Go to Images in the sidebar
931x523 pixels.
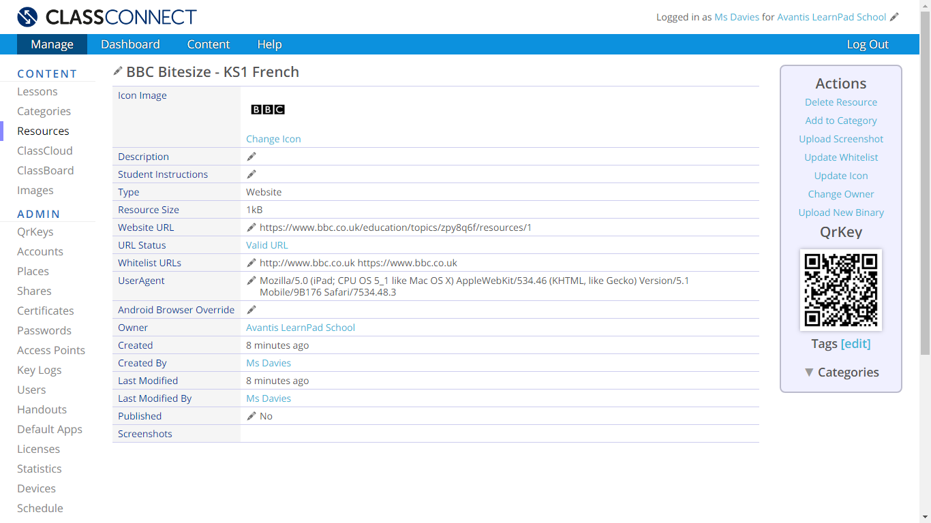[35, 191]
